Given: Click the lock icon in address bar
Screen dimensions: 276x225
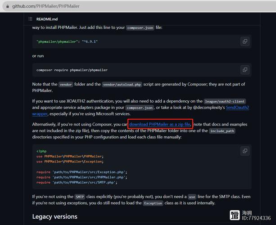Looking at the screenshot, I should (x=7, y=6).
